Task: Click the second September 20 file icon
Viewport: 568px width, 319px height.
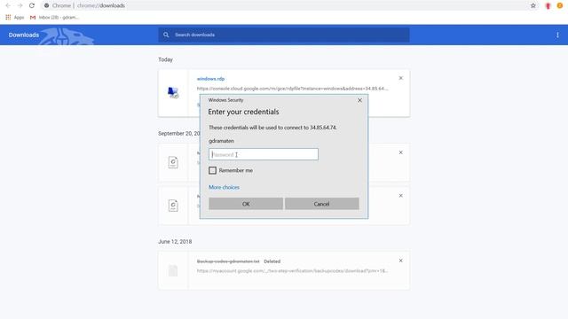Action: tap(173, 206)
